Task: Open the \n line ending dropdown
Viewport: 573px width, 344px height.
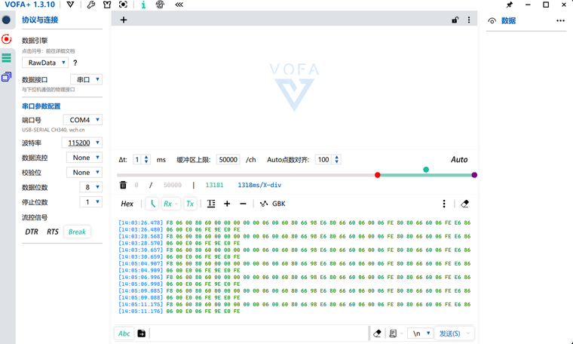Action: [420, 333]
